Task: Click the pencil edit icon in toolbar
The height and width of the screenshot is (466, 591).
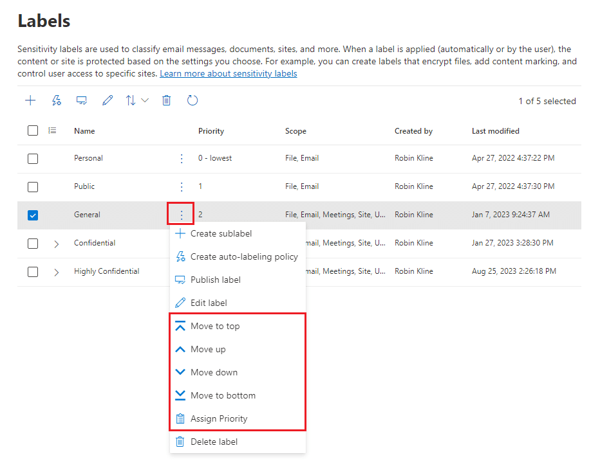Action: (108, 100)
